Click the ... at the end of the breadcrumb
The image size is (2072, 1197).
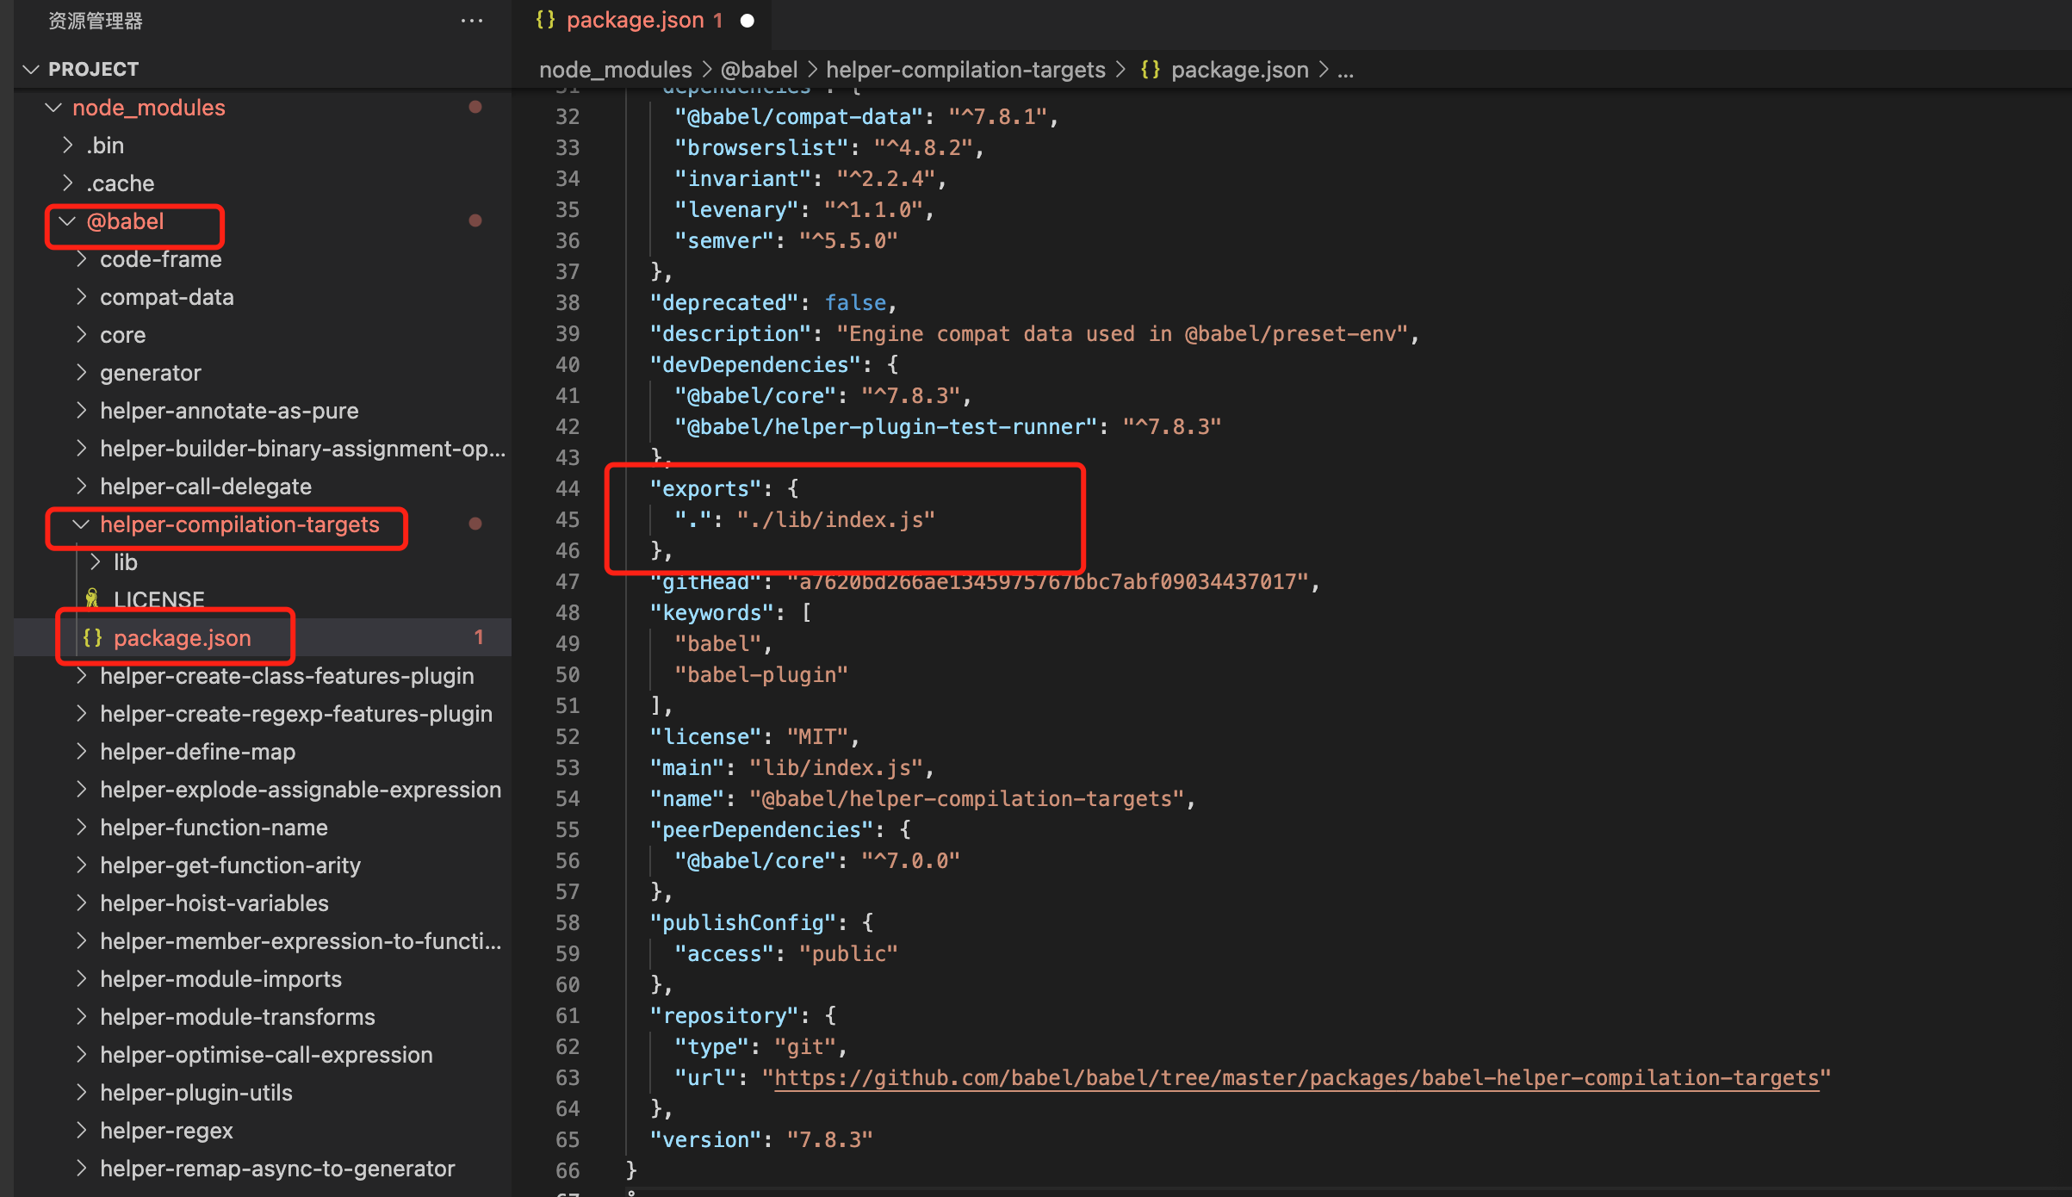1346,70
